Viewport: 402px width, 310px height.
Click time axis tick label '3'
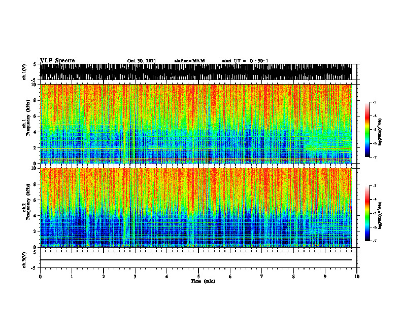[x=135, y=277]
